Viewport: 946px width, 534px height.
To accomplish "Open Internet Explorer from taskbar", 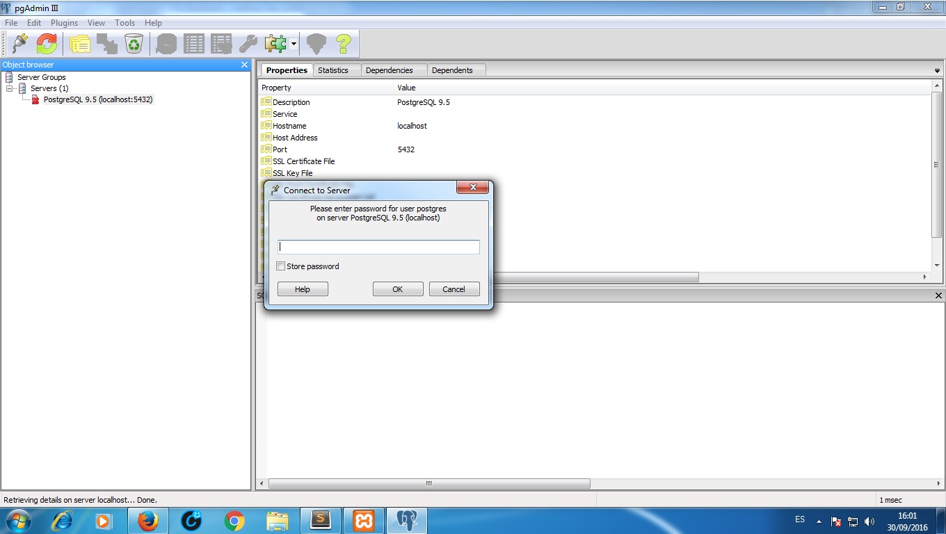I will tap(63, 521).
